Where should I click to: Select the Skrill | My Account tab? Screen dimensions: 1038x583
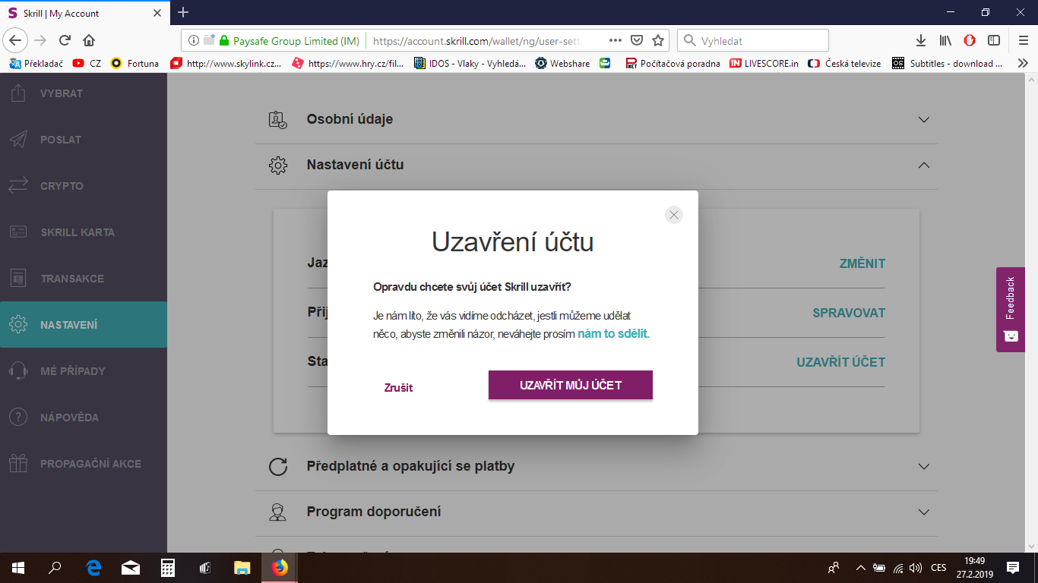pos(84,13)
